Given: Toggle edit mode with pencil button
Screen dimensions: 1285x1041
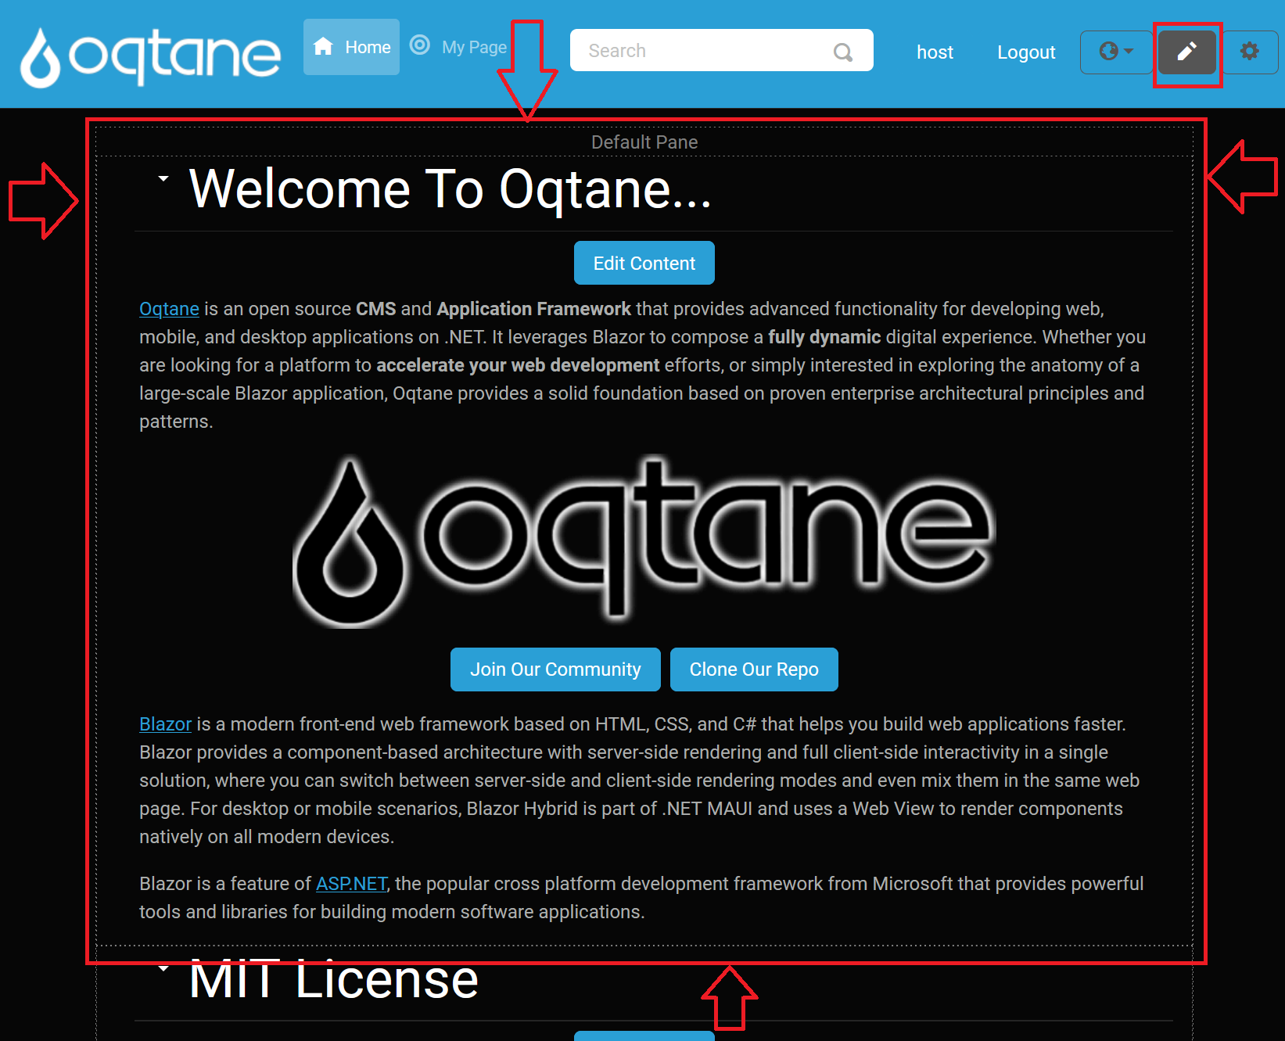Looking at the screenshot, I should 1187,52.
